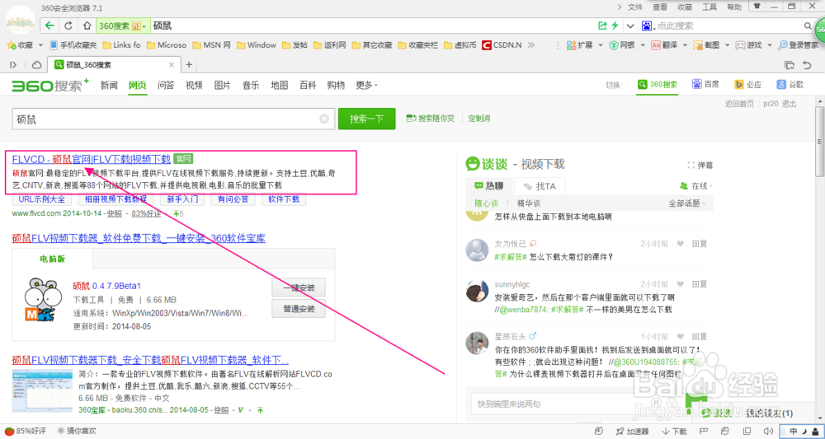Click the green share icon in address bar
This screenshot has height=439, width=825.
603,26
